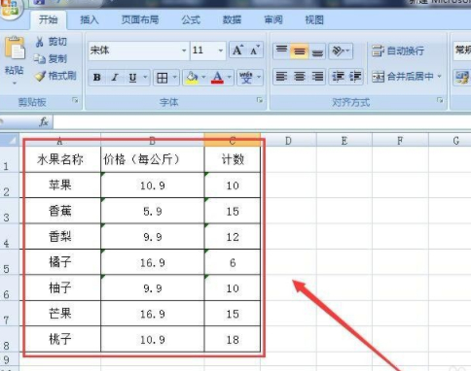471x371 pixels.
Task: Open the font name dropdown 宋体
Action: 184,51
